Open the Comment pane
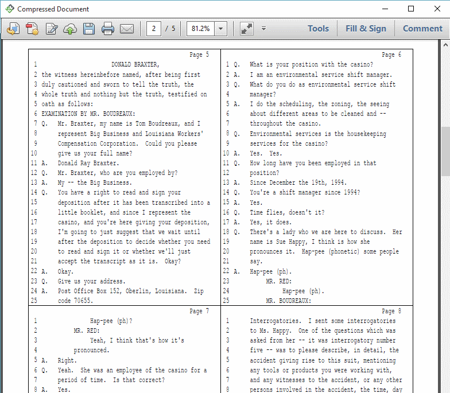The image size is (450, 393). tap(422, 29)
